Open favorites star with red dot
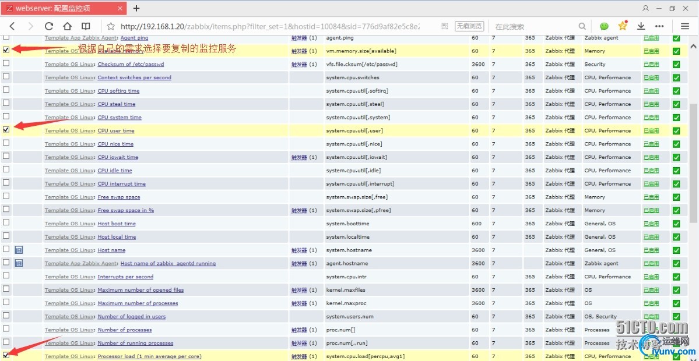 click(623, 26)
